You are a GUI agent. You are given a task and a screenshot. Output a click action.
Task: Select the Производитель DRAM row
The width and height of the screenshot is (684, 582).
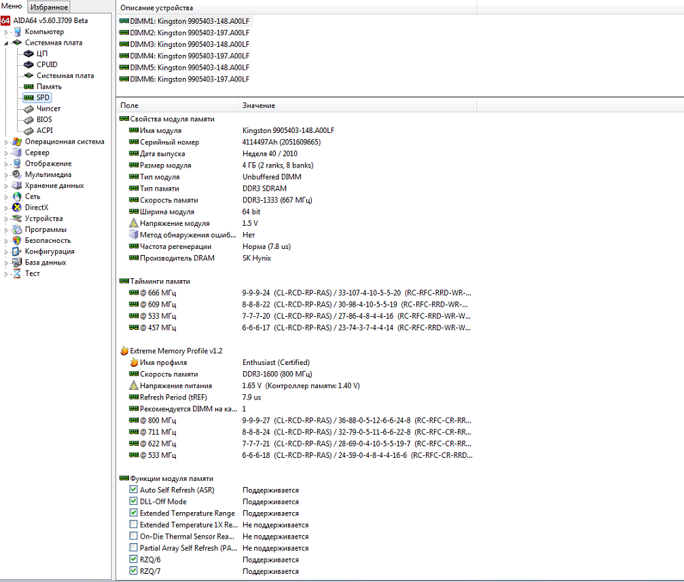296,258
